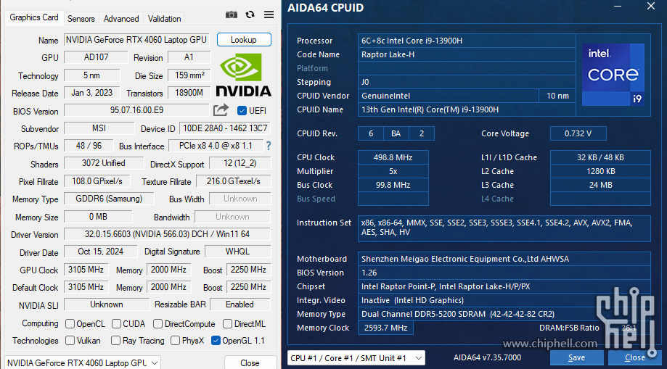Click the Die Size 159 mm² value
Screen dimensions: 667x369
(x=189, y=75)
